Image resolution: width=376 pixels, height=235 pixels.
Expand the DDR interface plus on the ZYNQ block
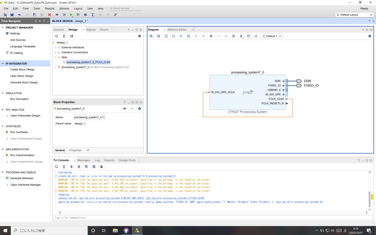[284, 81]
